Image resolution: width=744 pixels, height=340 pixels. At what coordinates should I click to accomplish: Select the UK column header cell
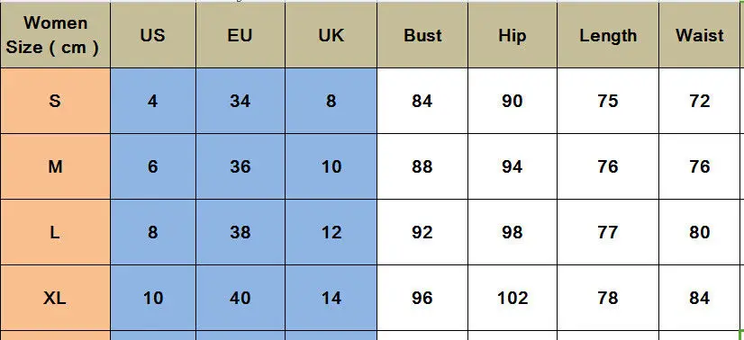[331, 35]
